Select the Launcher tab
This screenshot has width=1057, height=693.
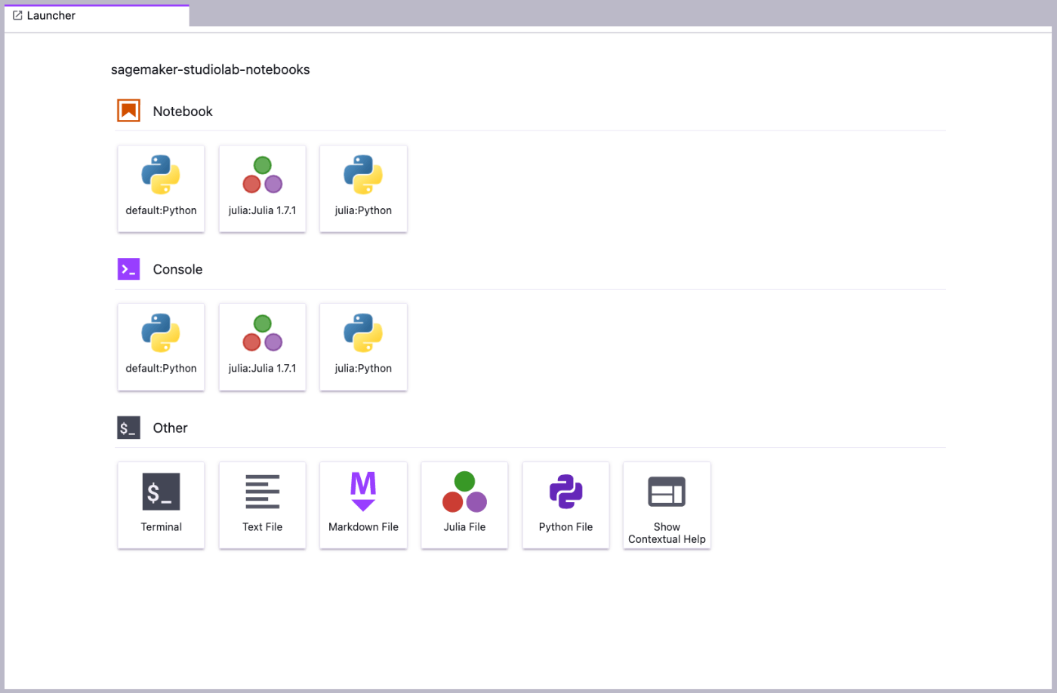pyautogui.click(x=97, y=16)
